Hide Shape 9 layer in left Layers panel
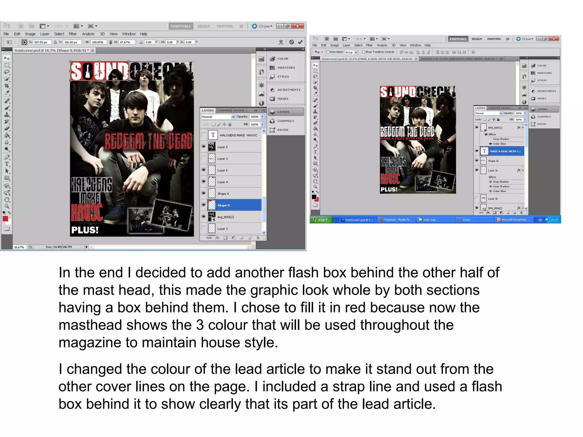583x437 pixels. point(204,205)
